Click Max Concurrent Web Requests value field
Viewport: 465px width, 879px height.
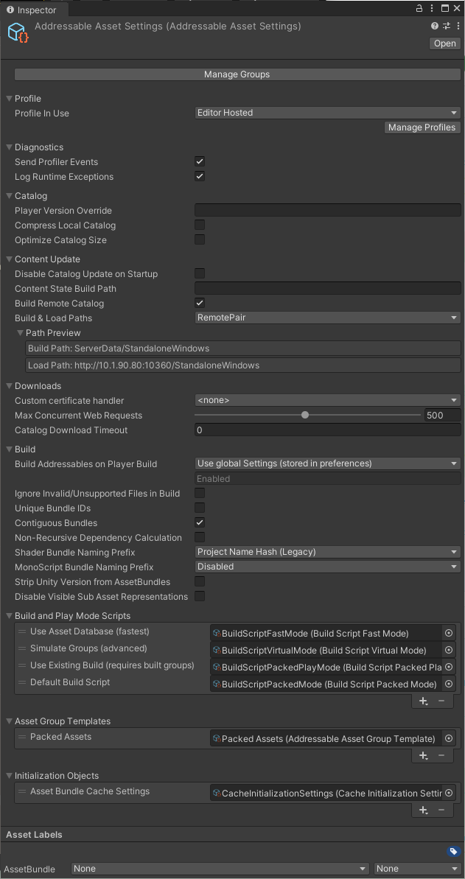[x=442, y=416]
